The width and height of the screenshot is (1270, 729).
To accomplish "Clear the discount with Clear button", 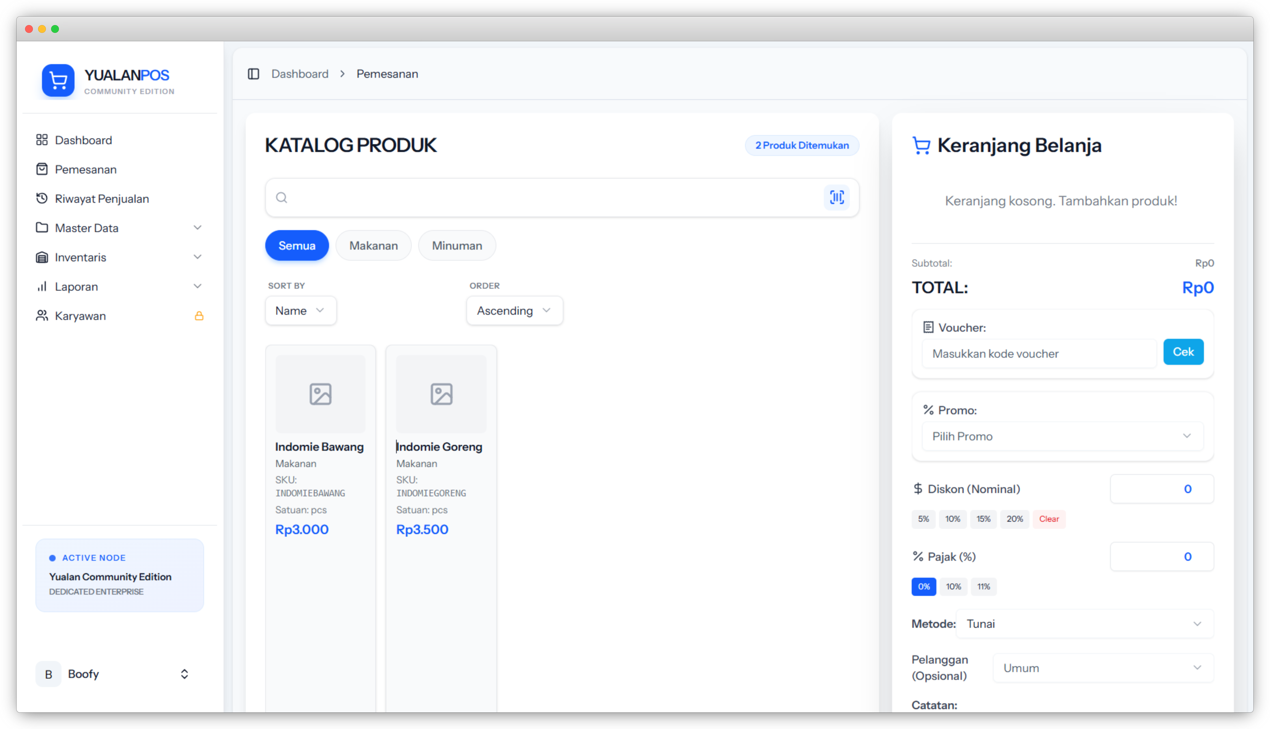I will pyautogui.click(x=1049, y=519).
